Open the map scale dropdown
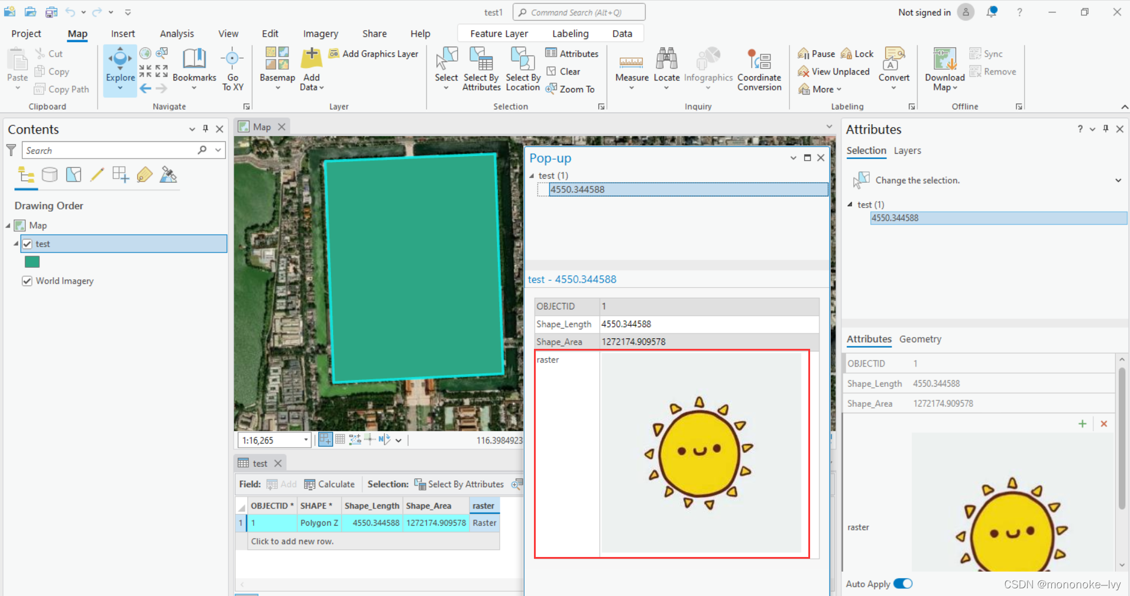The width and height of the screenshot is (1130, 596). [x=306, y=440]
